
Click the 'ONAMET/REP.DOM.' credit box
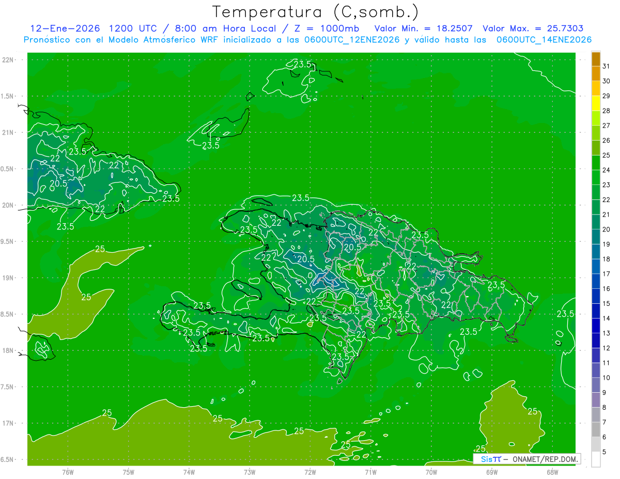click(526, 459)
